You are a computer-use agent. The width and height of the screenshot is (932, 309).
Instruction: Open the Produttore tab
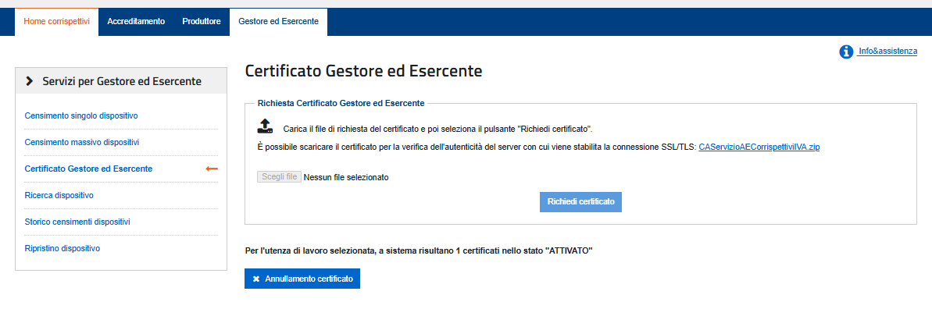202,21
